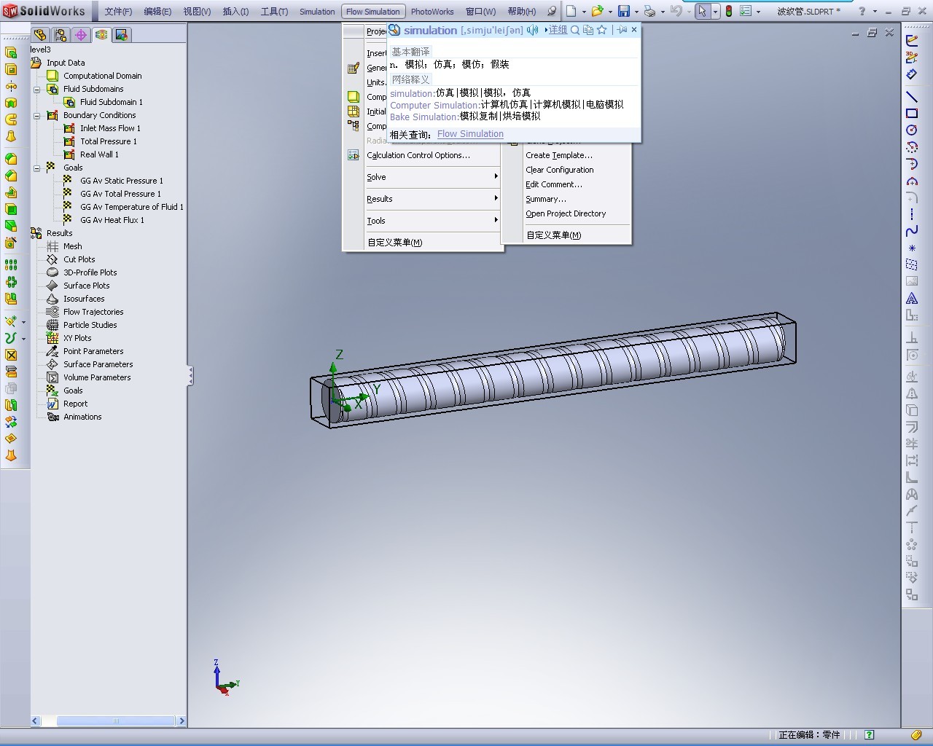Click the New document icon
933x746 pixels.
pyautogui.click(x=571, y=11)
